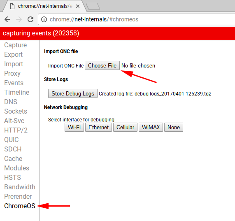Click the 'Network Debugging' heading
Screen dimensions: 235x221
[66, 107]
